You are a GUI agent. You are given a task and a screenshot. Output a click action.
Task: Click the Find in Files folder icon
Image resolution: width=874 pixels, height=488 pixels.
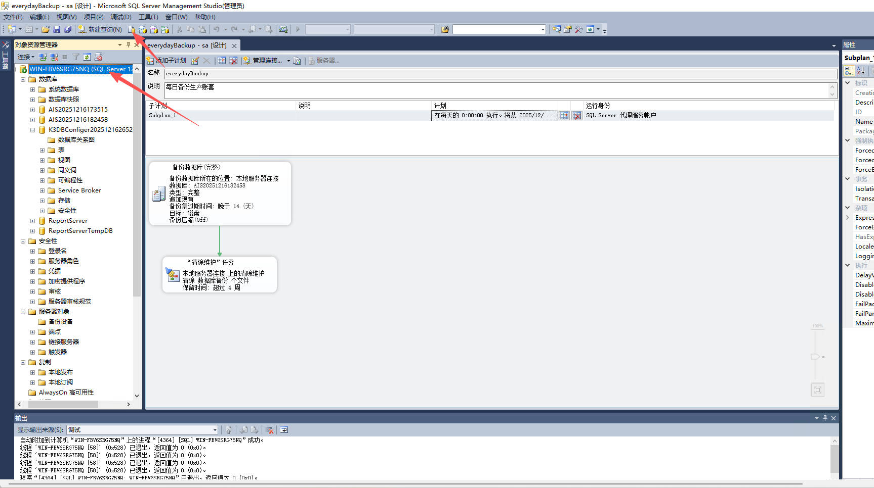click(x=445, y=29)
